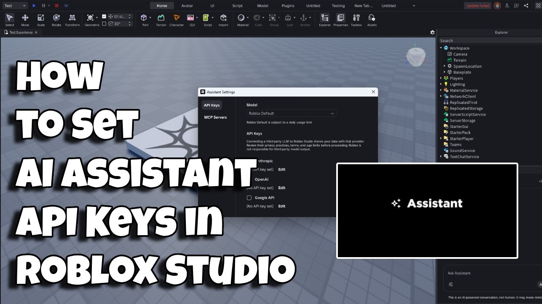Open the Toolbox panel
542x304 pixels.
pos(356,19)
